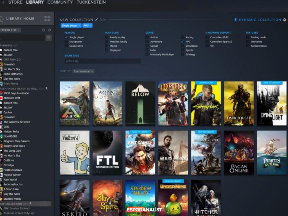The width and height of the screenshot is (288, 216).
Task: Select Cypher in the game list
Action: pyautogui.click(x=8, y=112)
